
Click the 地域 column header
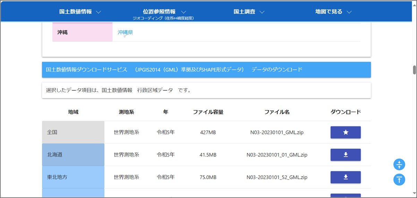73,112
